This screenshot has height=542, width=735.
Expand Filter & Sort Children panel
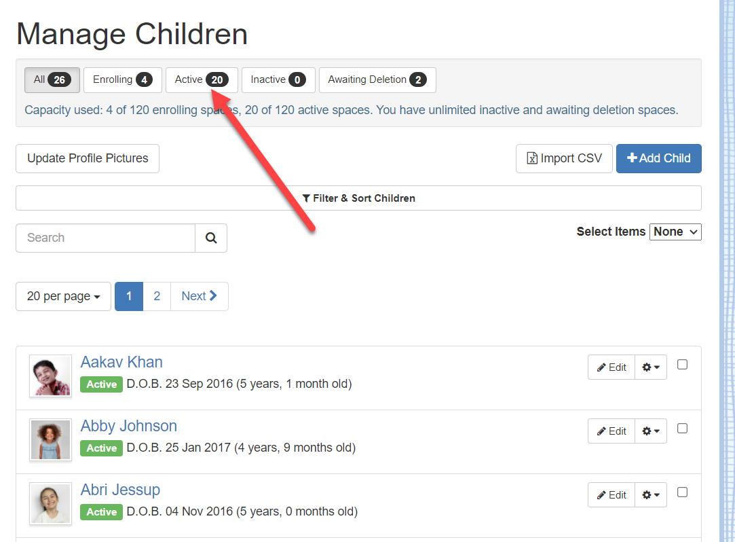click(358, 198)
